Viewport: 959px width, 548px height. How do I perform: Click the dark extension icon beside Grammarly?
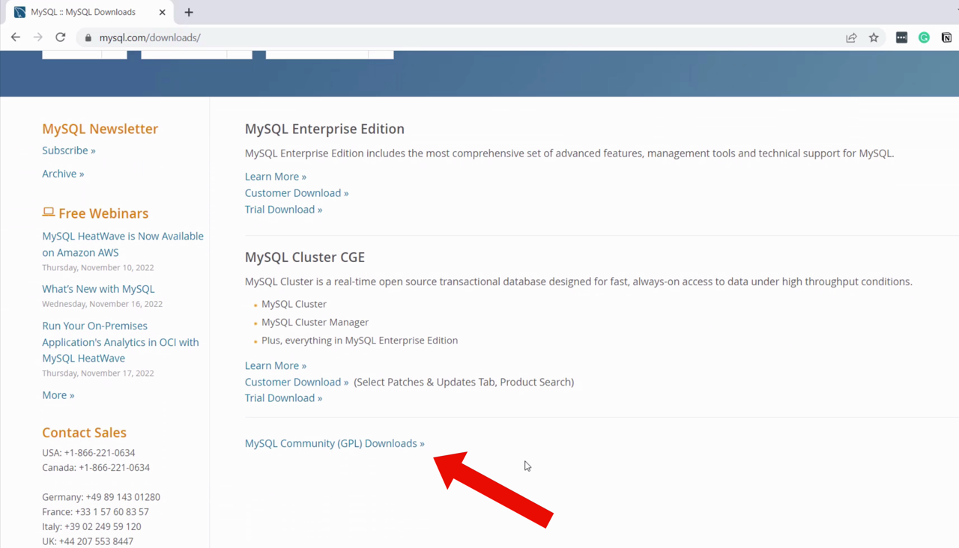pyautogui.click(x=901, y=37)
